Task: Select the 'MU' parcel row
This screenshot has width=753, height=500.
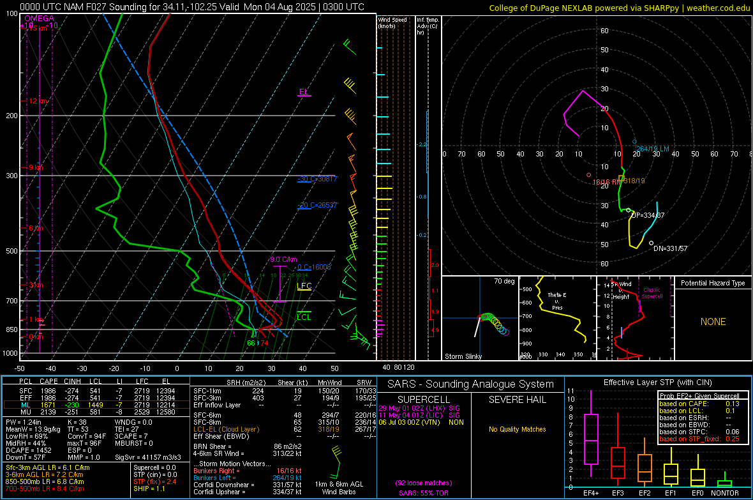Action: click(x=96, y=411)
